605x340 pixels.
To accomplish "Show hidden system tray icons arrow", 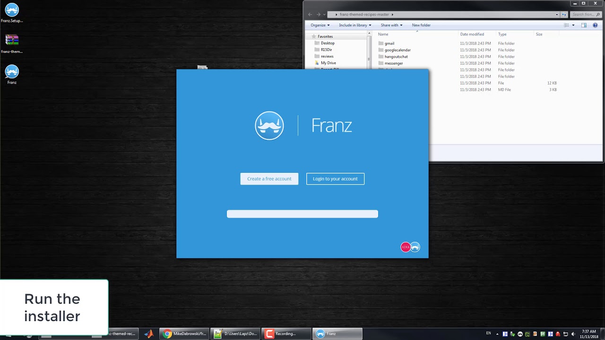I will 497,334.
